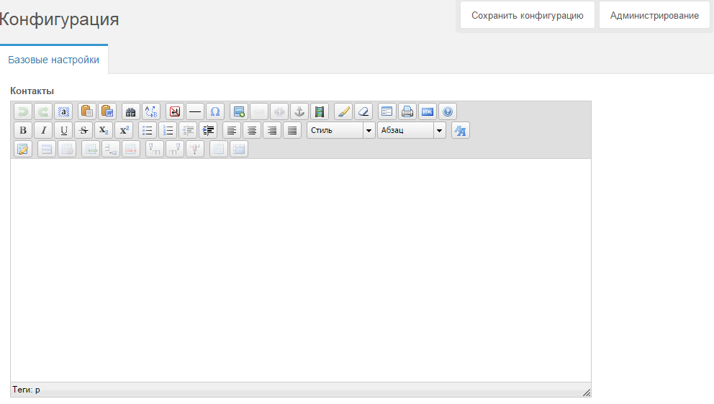This screenshot has height=404, width=714.
Task: Increase indent of the paragraph
Action: coord(207,131)
